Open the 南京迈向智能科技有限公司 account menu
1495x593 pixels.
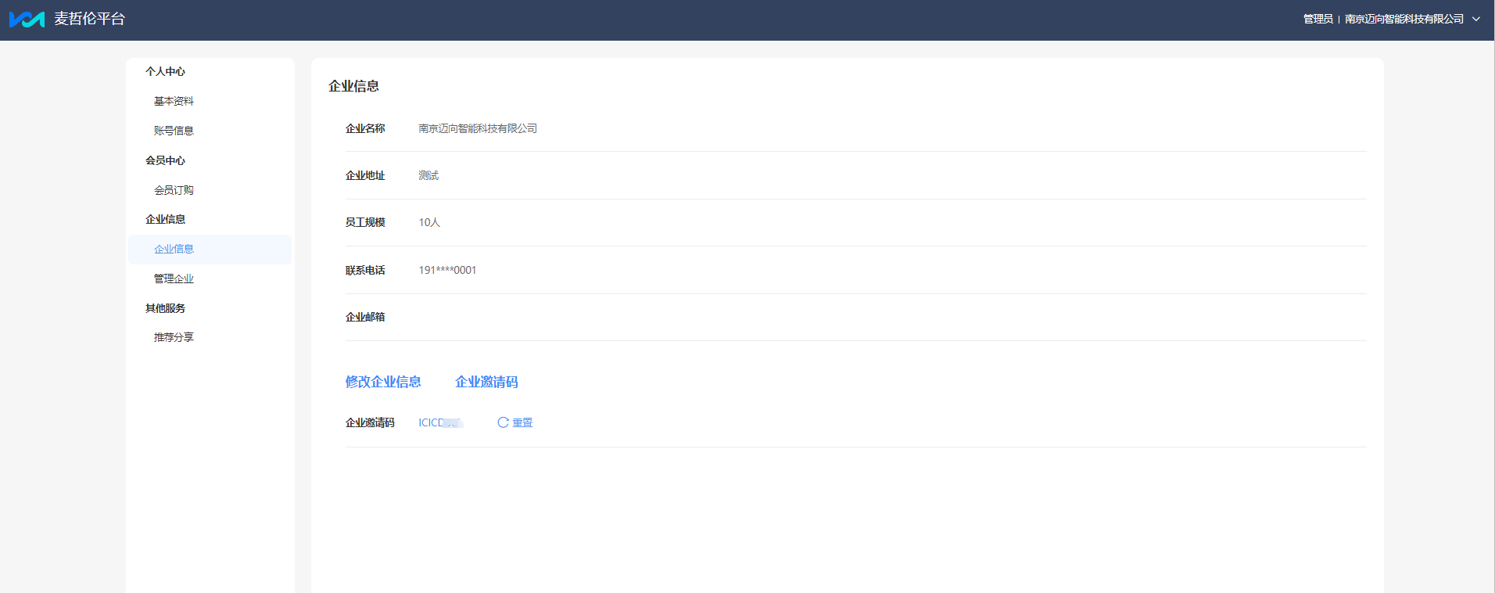[x=1404, y=19]
